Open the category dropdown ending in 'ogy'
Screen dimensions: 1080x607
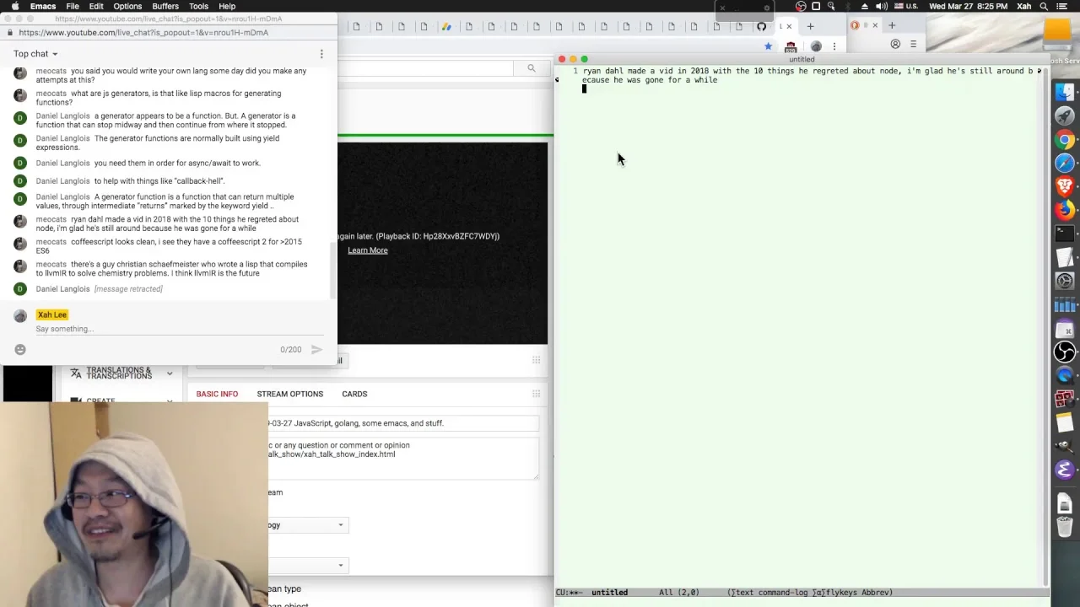click(x=307, y=525)
